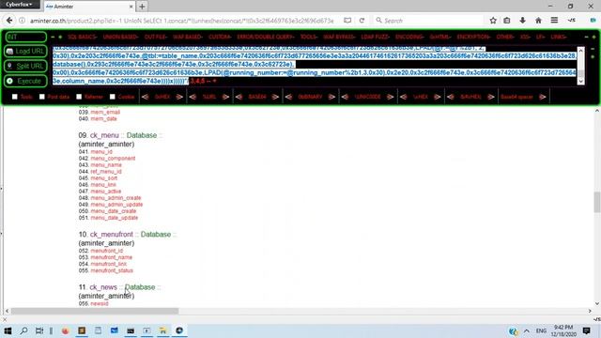Open the INT type dropdown
601x338 pixels.
pos(25,37)
